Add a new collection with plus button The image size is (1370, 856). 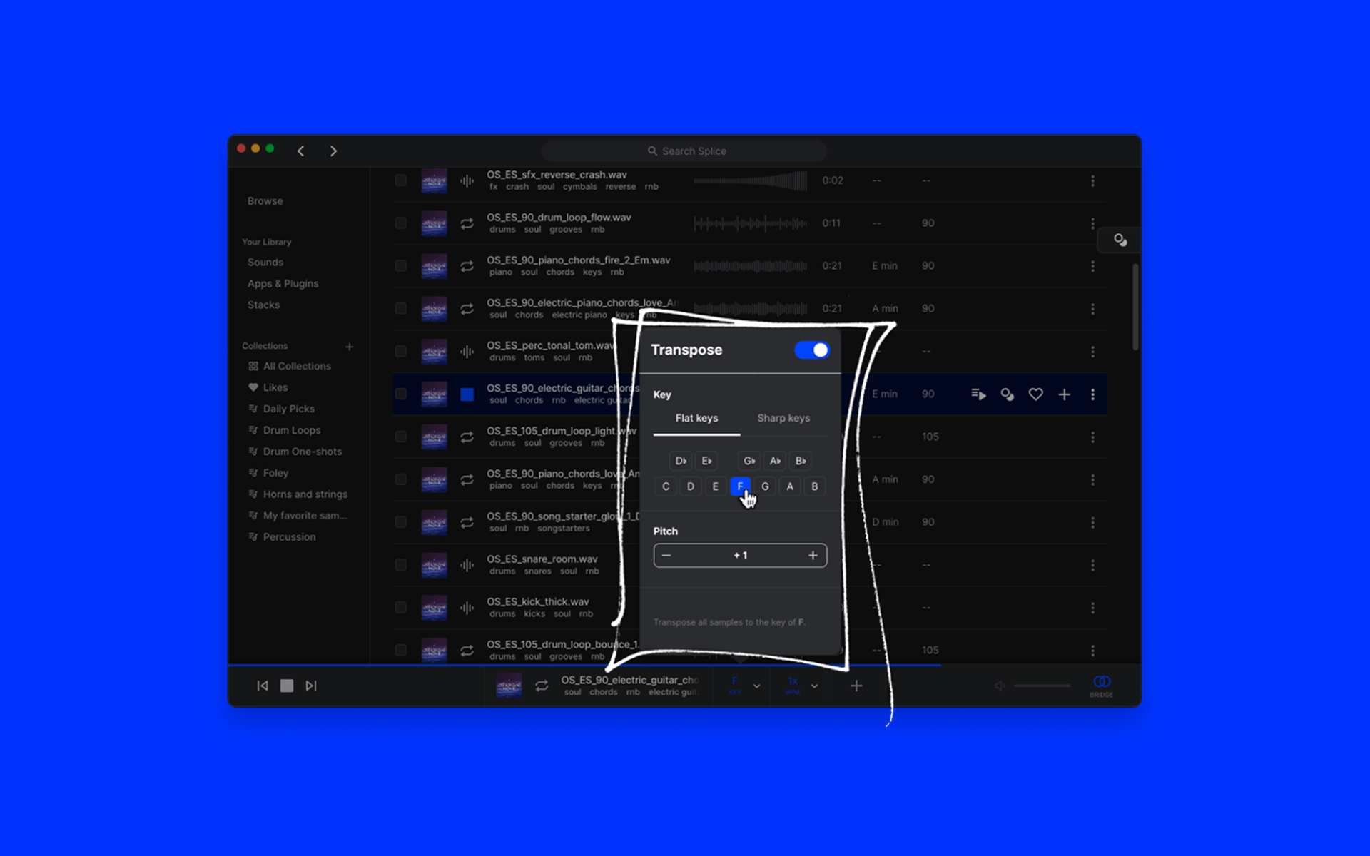(350, 347)
